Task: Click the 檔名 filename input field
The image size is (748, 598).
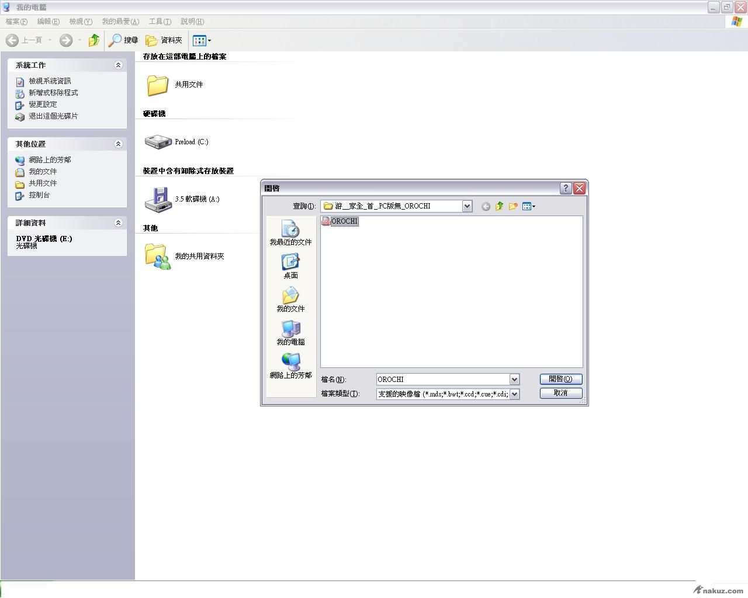Action: (442, 380)
